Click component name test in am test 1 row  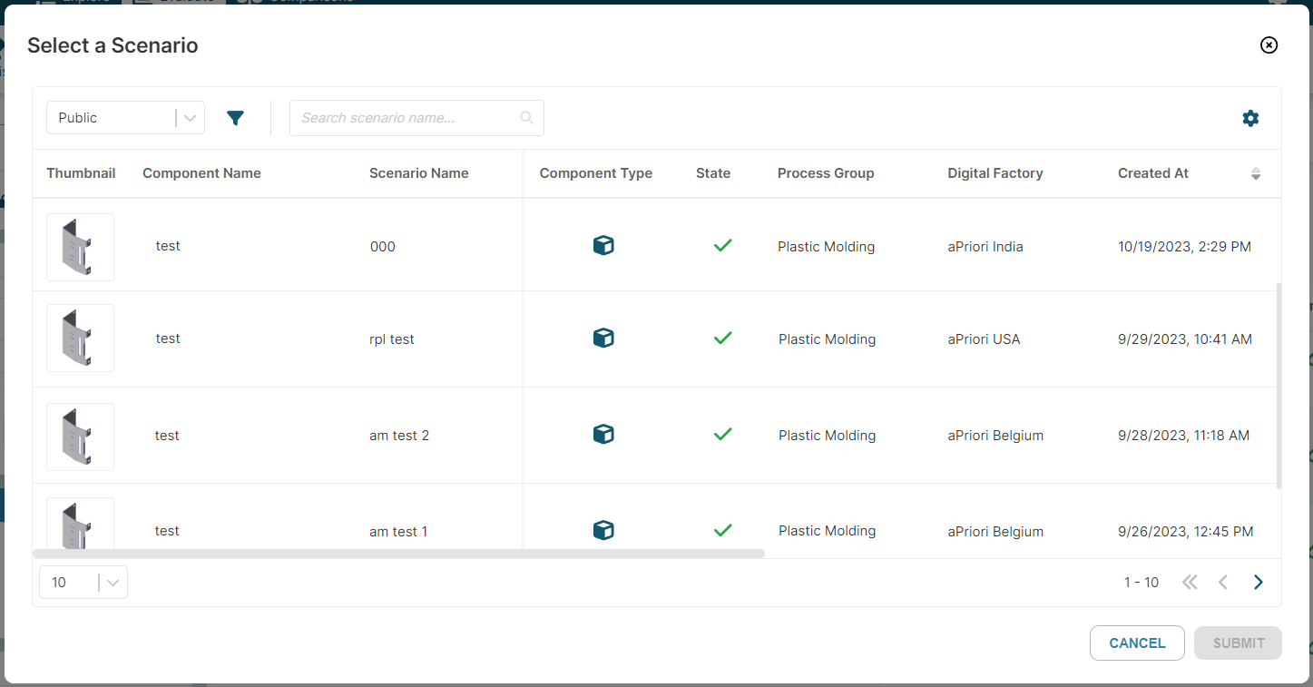coord(167,531)
